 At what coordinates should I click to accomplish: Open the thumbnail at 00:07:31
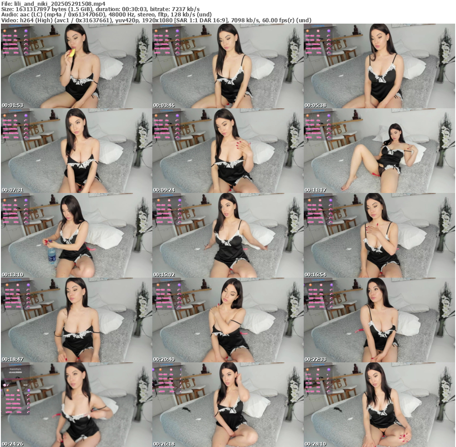point(76,151)
